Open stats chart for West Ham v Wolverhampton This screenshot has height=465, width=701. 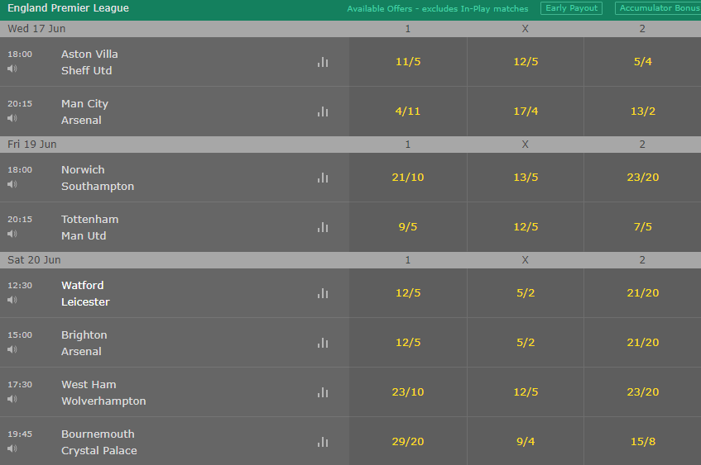(x=323, y=392)
